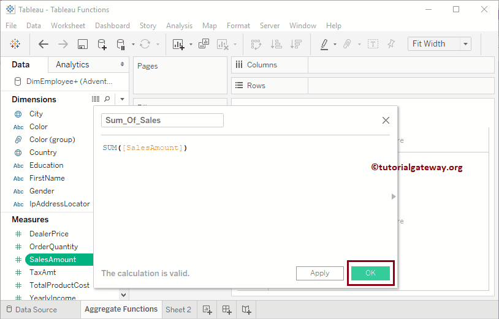The width and height of the screenshot is (499, 319).
Task: Click the refresh run update icon
Action: pyautogui.click(x=145, y=44)
